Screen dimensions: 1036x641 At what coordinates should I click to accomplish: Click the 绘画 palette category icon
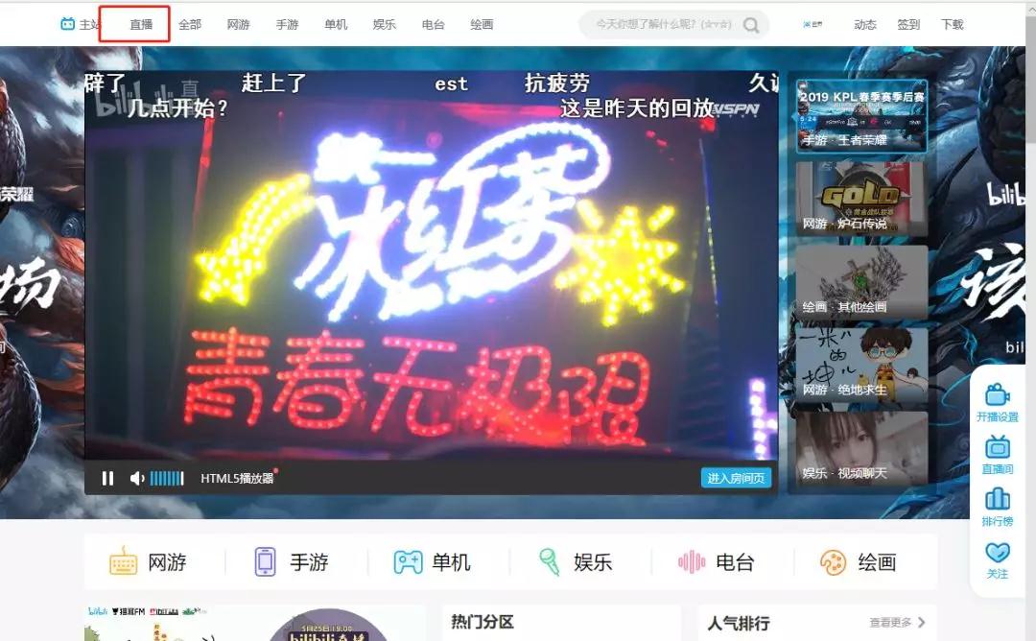click(834, 562)
